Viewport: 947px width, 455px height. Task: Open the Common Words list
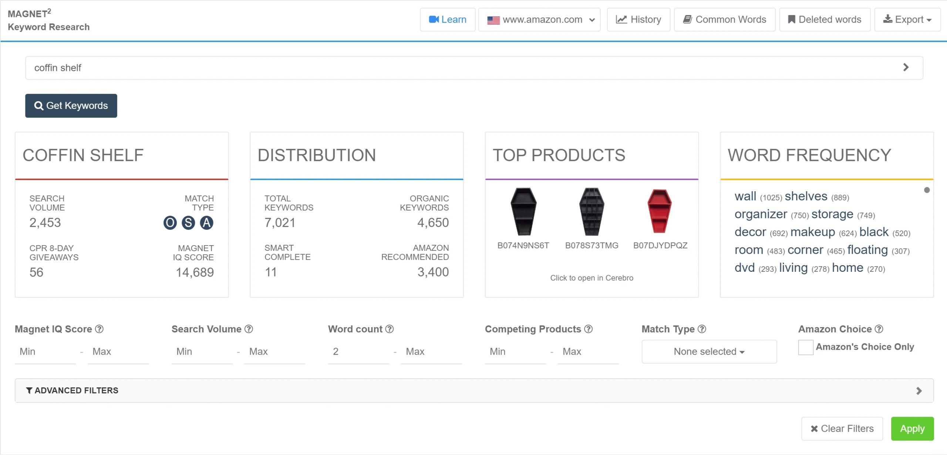click(724, 20)
